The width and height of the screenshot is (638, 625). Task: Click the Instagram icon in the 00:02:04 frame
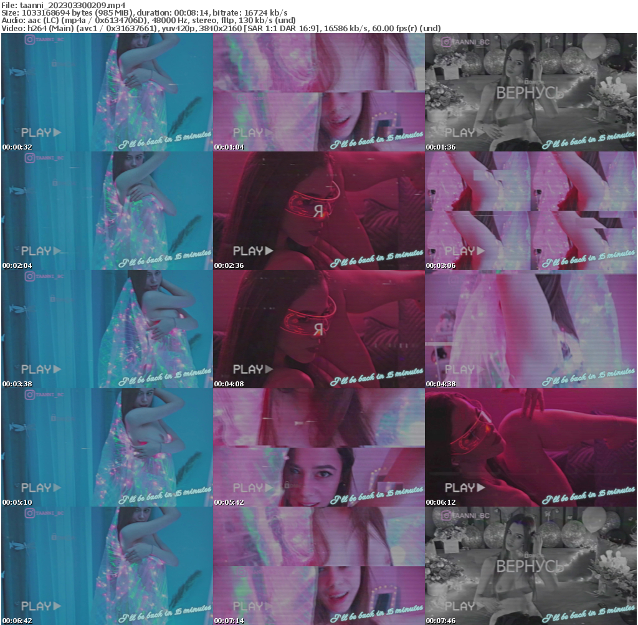[29, 158]
